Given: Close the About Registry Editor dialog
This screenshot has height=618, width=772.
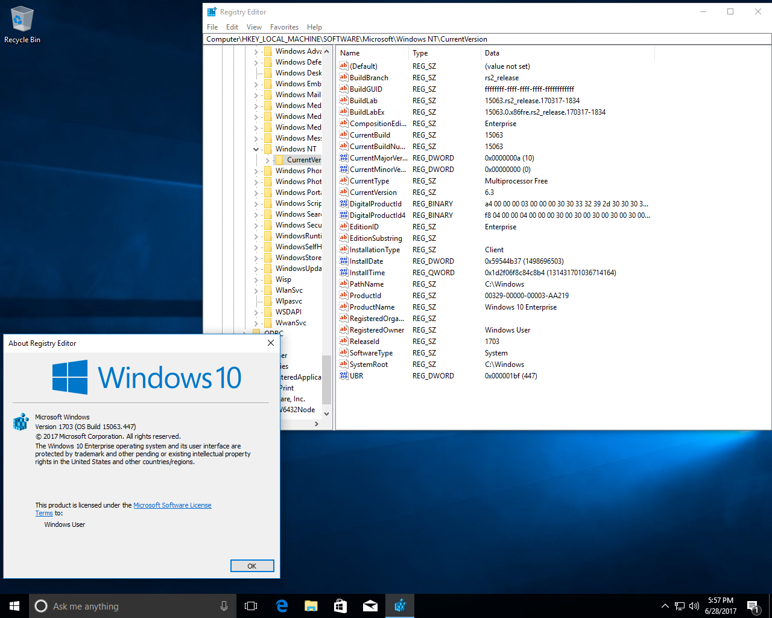Looking at the screenshot, I should click(270, 343).
